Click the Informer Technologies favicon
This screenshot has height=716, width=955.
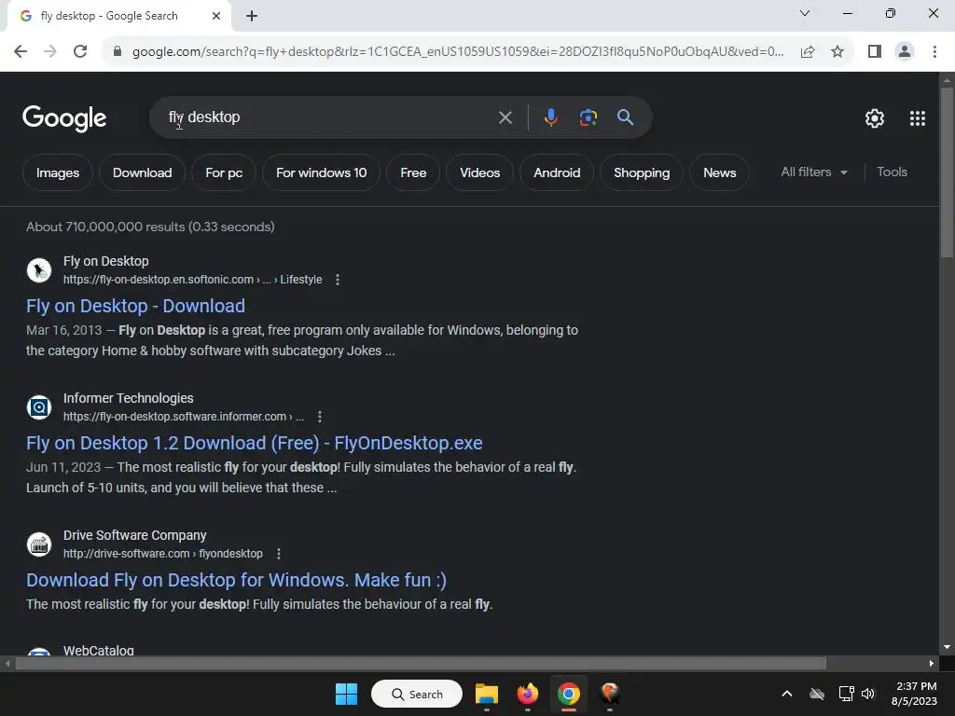pyautogui.click(x=39, y=406)
